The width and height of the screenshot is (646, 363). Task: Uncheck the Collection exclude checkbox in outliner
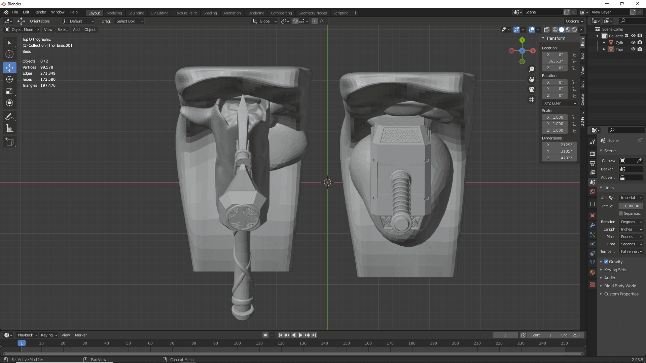pos(626,36)
